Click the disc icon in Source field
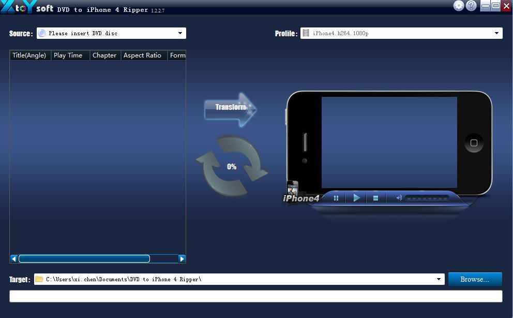513x318 pixels. [41, 33]
